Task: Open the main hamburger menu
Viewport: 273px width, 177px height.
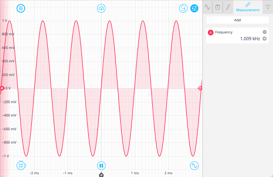Action: 21,8
